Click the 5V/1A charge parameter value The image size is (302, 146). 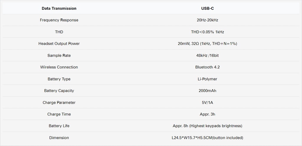click(207, 103)
